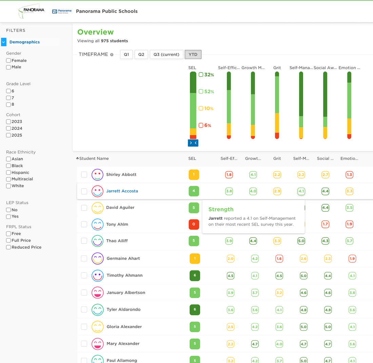Click Mary Alexander's pink smiley avatar
This screenshot has width=373, height=363.
point(98,344)
